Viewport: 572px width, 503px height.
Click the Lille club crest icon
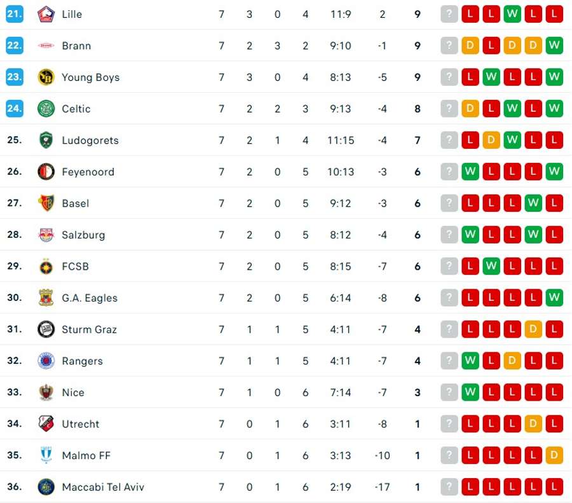pos(46,14)
